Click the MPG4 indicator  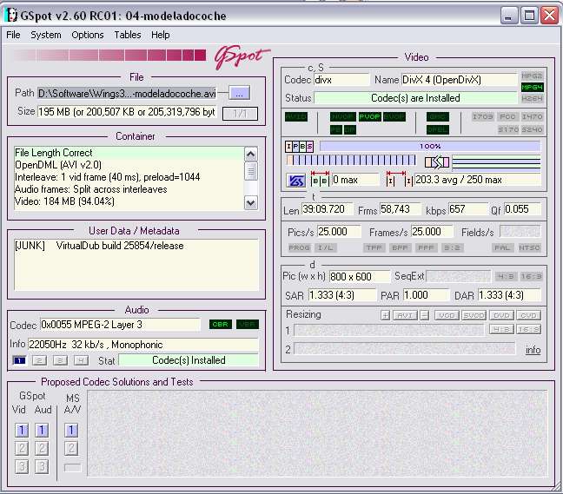tap(532, 87)
